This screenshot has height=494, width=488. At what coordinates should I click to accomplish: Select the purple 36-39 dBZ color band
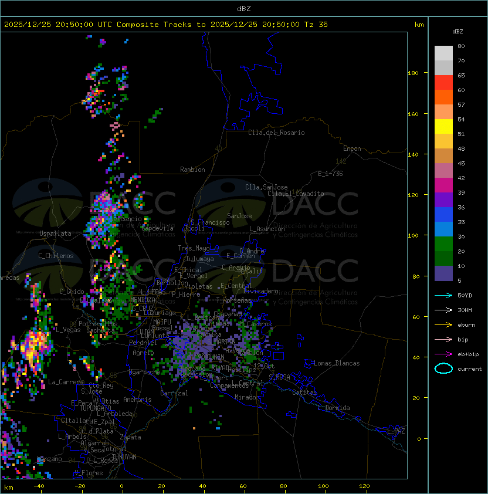coord(443,199)
